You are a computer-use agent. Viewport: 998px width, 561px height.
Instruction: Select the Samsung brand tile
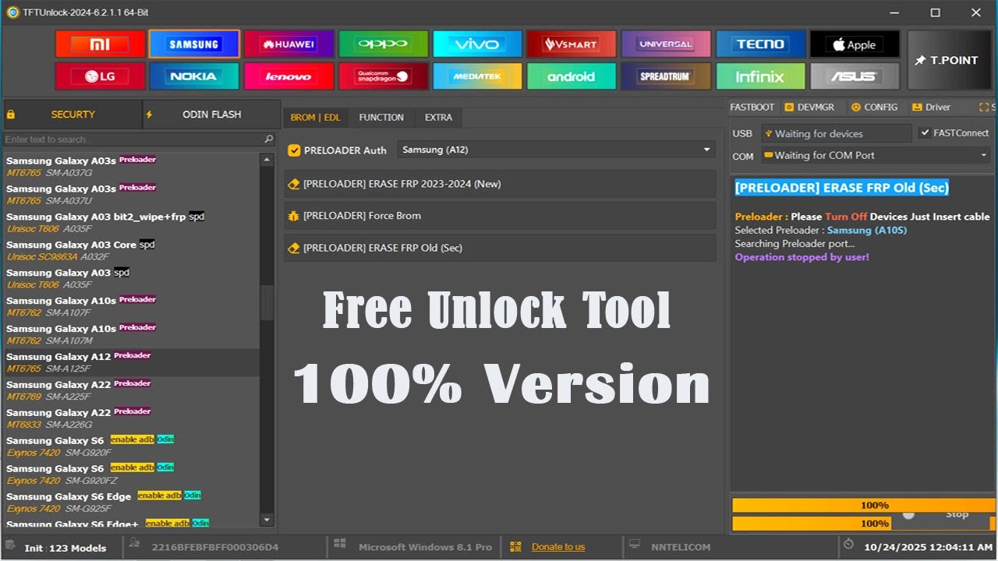(x=194, y=44)
